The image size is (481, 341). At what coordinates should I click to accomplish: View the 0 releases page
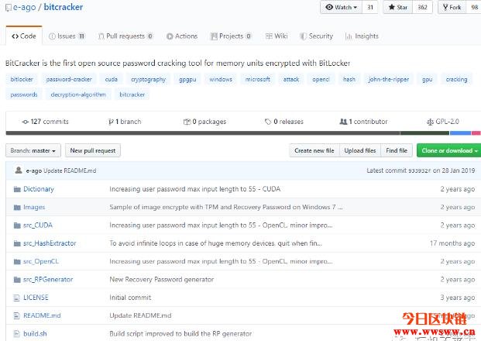[284, 122]
